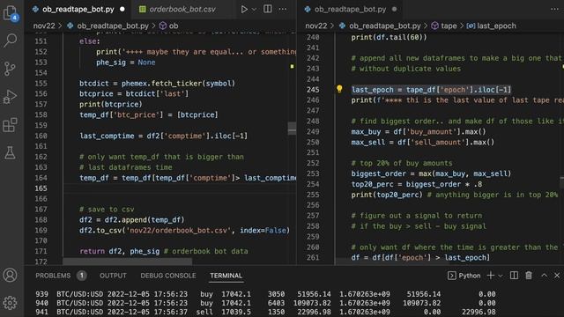Select the Python terminal indicator
The height and width of the screenshot is (317, 564).
pyautogui.click(x=464, y=276)
